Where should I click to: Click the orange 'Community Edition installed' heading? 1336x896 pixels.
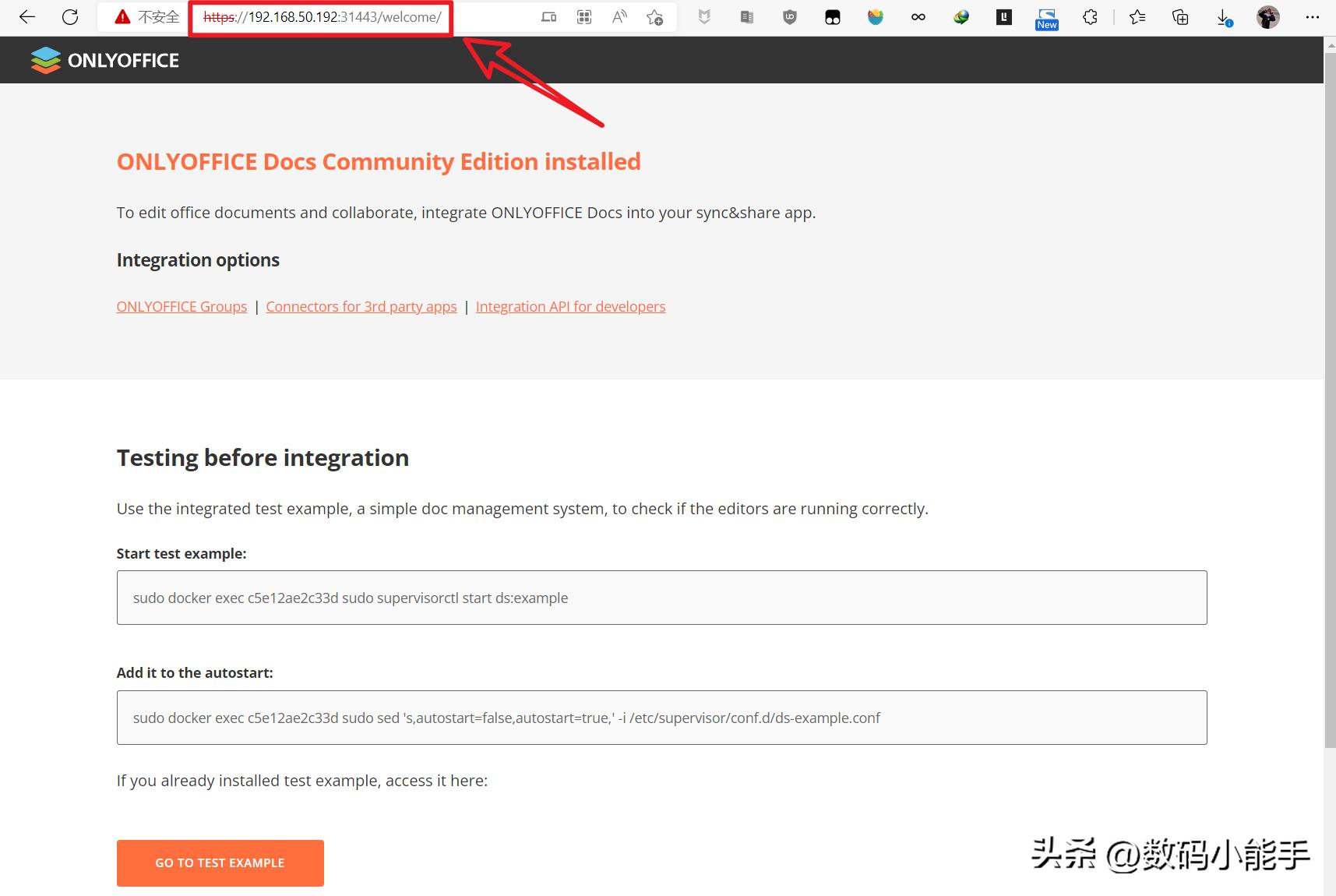(x=379, y=162)
